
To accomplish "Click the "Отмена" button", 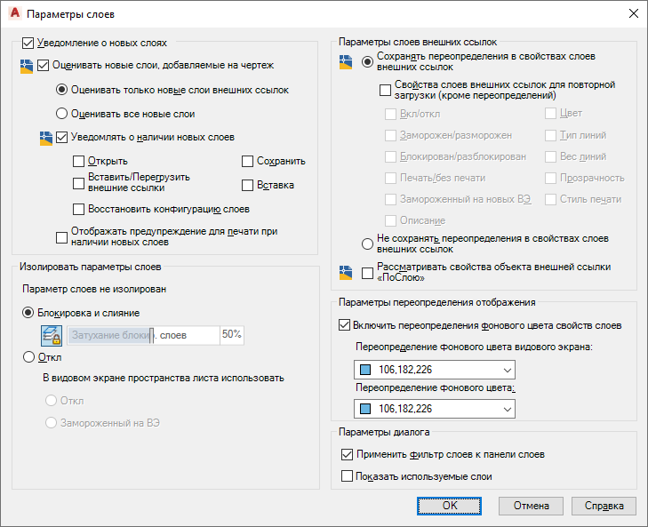I will click(531, 506).
